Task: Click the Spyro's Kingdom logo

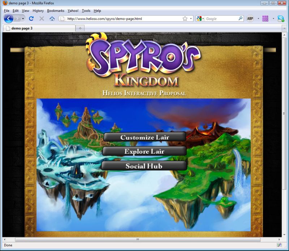Action: click(143, 60)
